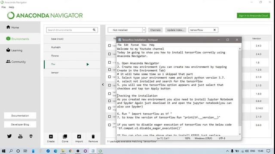Open Notepad's File menu
The image size is (275, 154).
[x=119, y=45]
